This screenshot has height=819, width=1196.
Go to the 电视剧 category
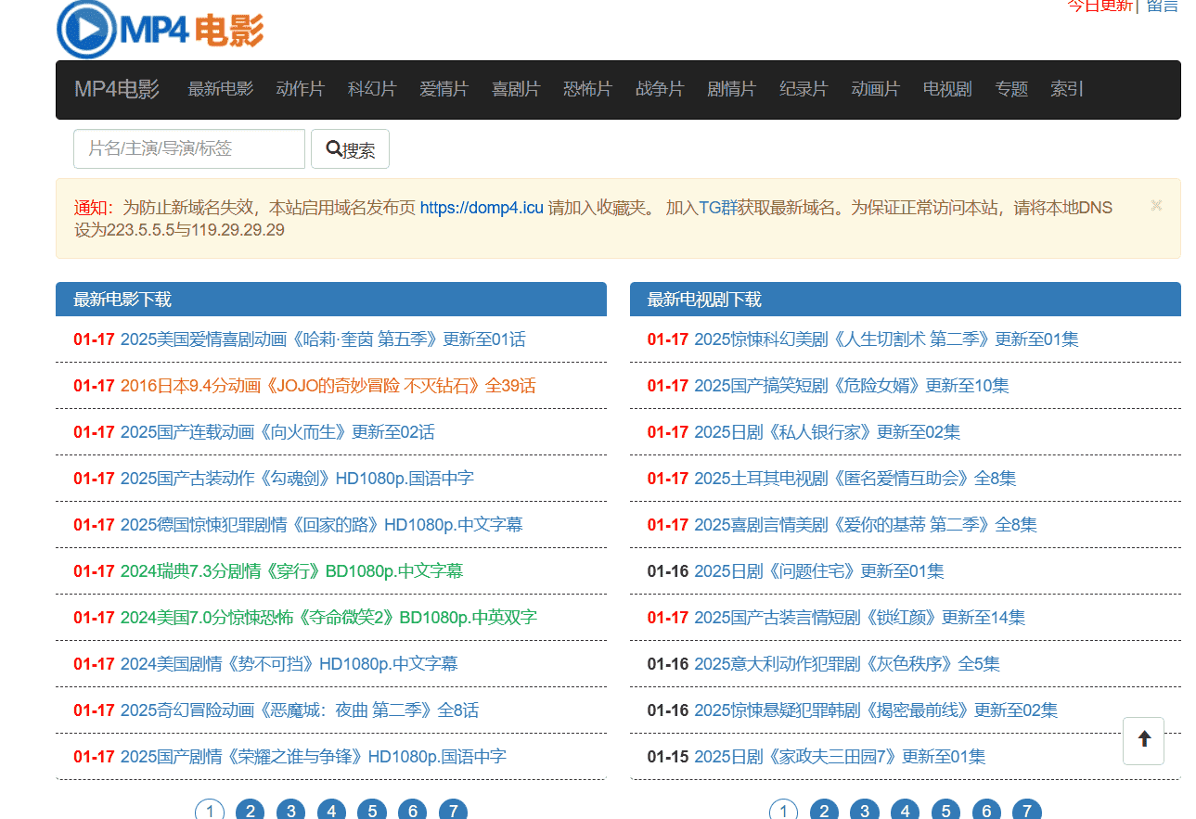pos(947,89)
